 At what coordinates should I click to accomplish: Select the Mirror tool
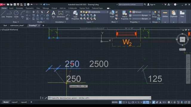pos(38,15)
